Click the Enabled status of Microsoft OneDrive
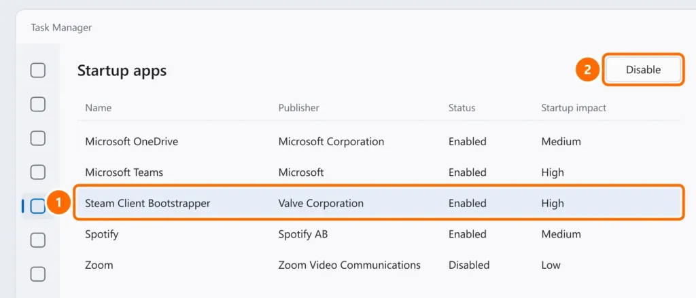 click(468, 141)
